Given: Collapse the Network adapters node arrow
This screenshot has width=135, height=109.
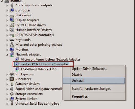Looking at the screenshot, I should tap(7, 55).
